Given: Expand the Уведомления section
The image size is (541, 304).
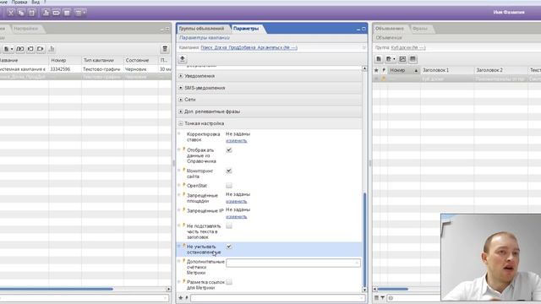Looking at the screenshot, I should click(x=181, y=76).
